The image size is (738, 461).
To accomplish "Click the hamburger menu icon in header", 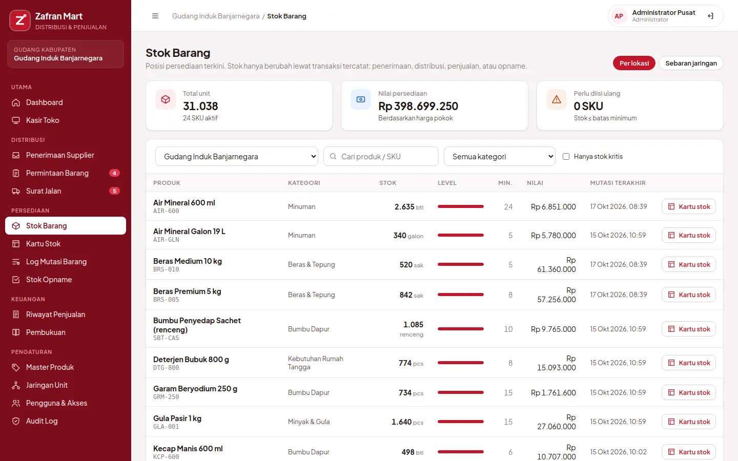I will (x=155, y=16).
